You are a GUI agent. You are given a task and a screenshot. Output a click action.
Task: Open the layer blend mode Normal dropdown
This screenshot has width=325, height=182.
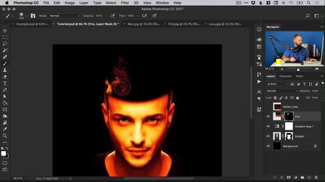[282, 91]
